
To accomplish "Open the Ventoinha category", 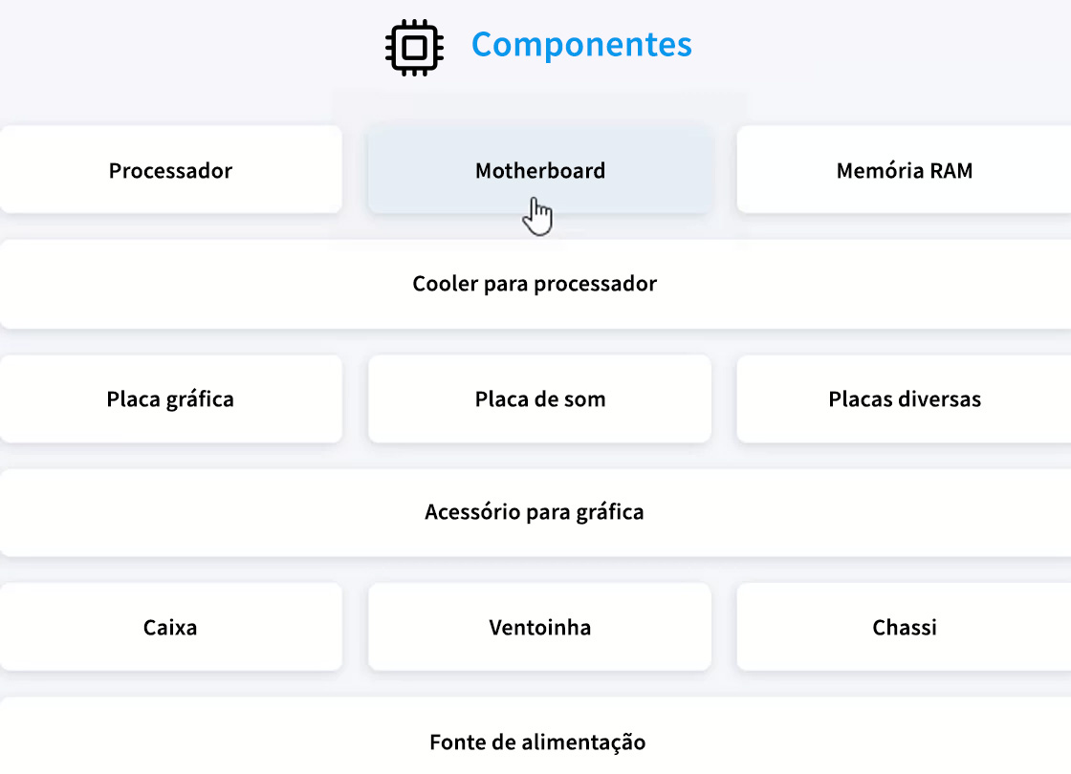I will coord(539,628).
